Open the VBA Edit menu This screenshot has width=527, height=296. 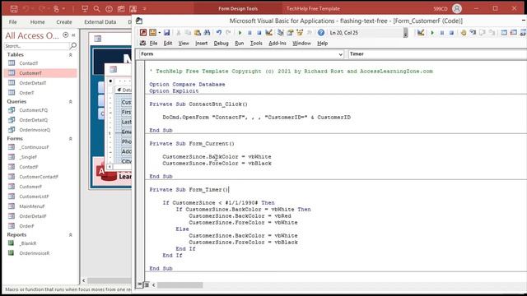pyautogui.click(x=168, y=44)
